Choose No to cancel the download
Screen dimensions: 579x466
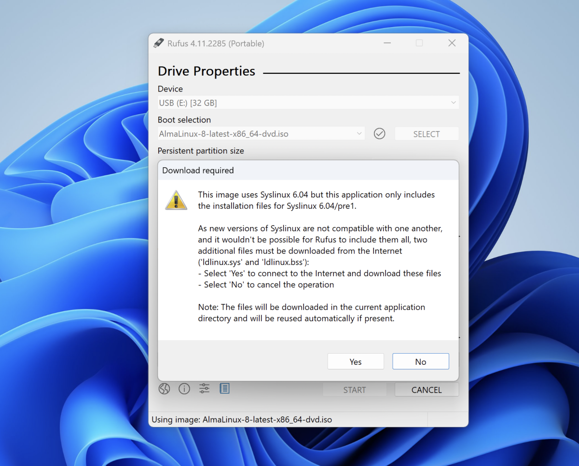point(420,361)
